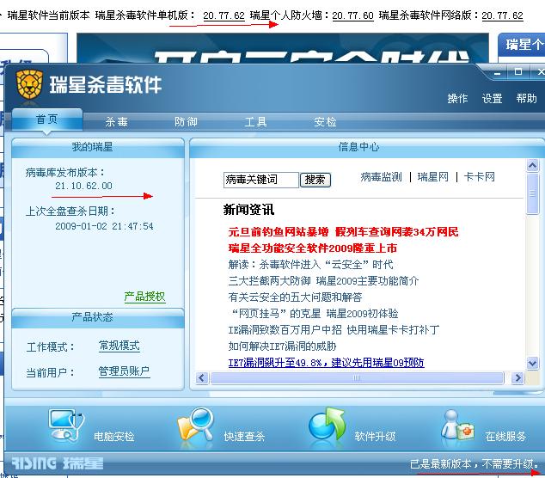Click the webpage 网络版 version link 20.77.62
This screenshot has width=545, height=478.
point(502,15)
